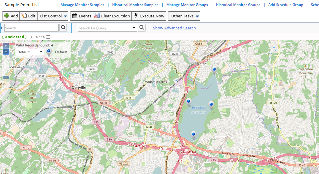
Task: Open Historical Monitor Samples link
Action: point(135,5)
